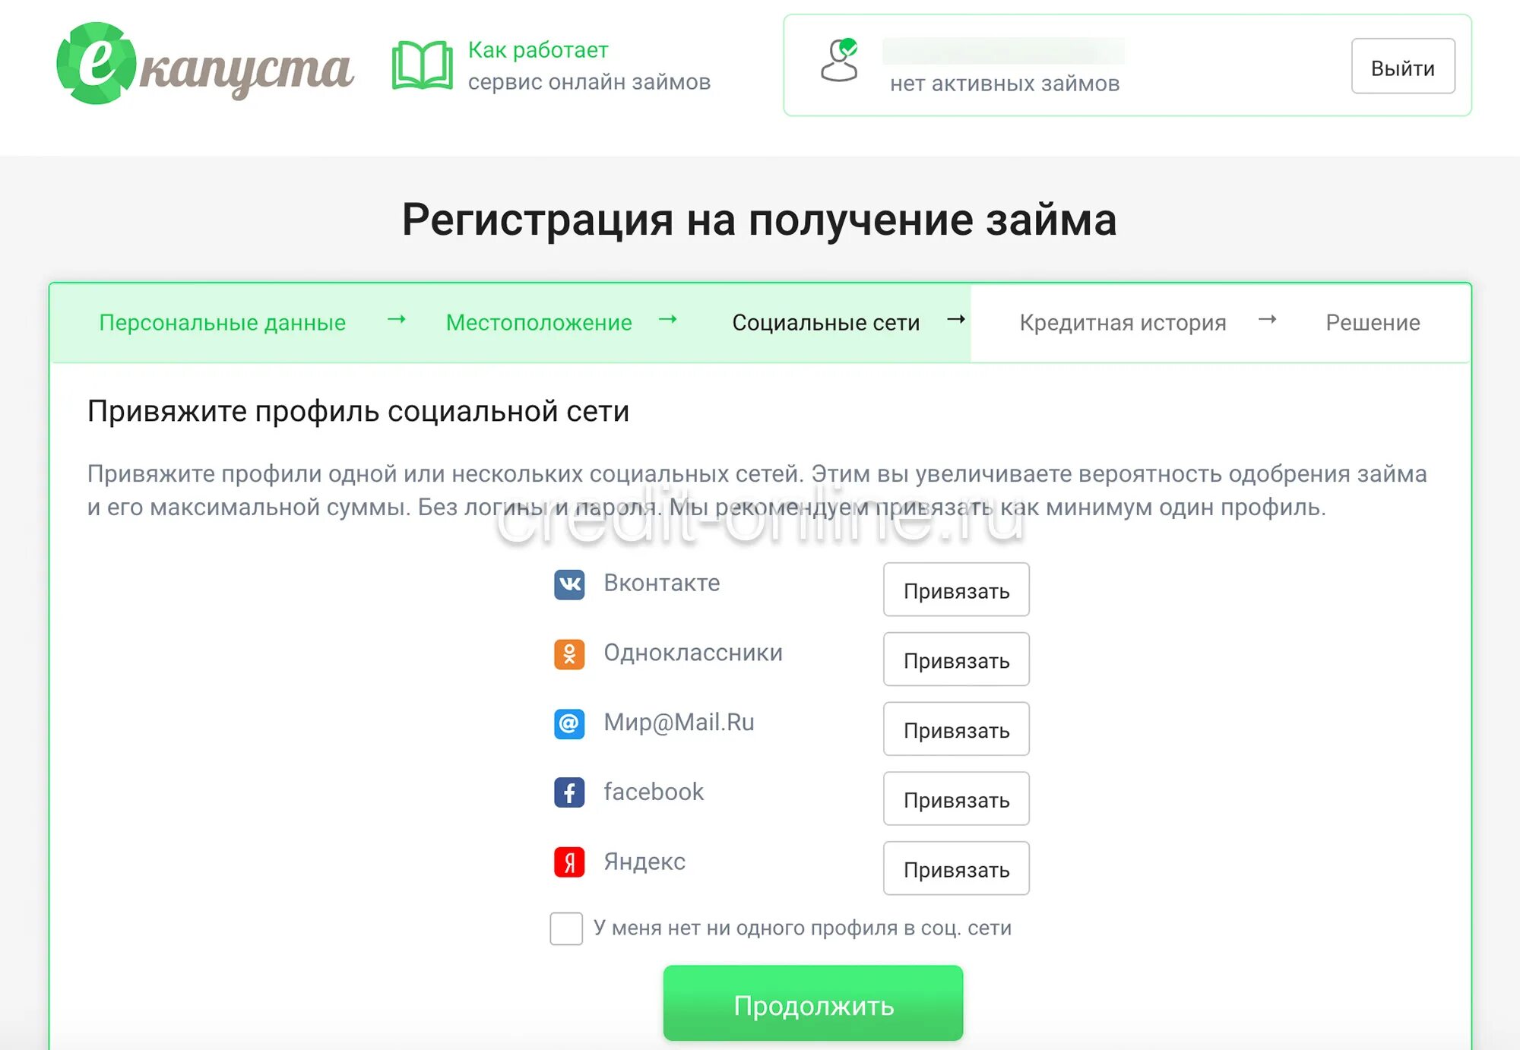
Task: Click the open book icon
Action: click(422, 65)
